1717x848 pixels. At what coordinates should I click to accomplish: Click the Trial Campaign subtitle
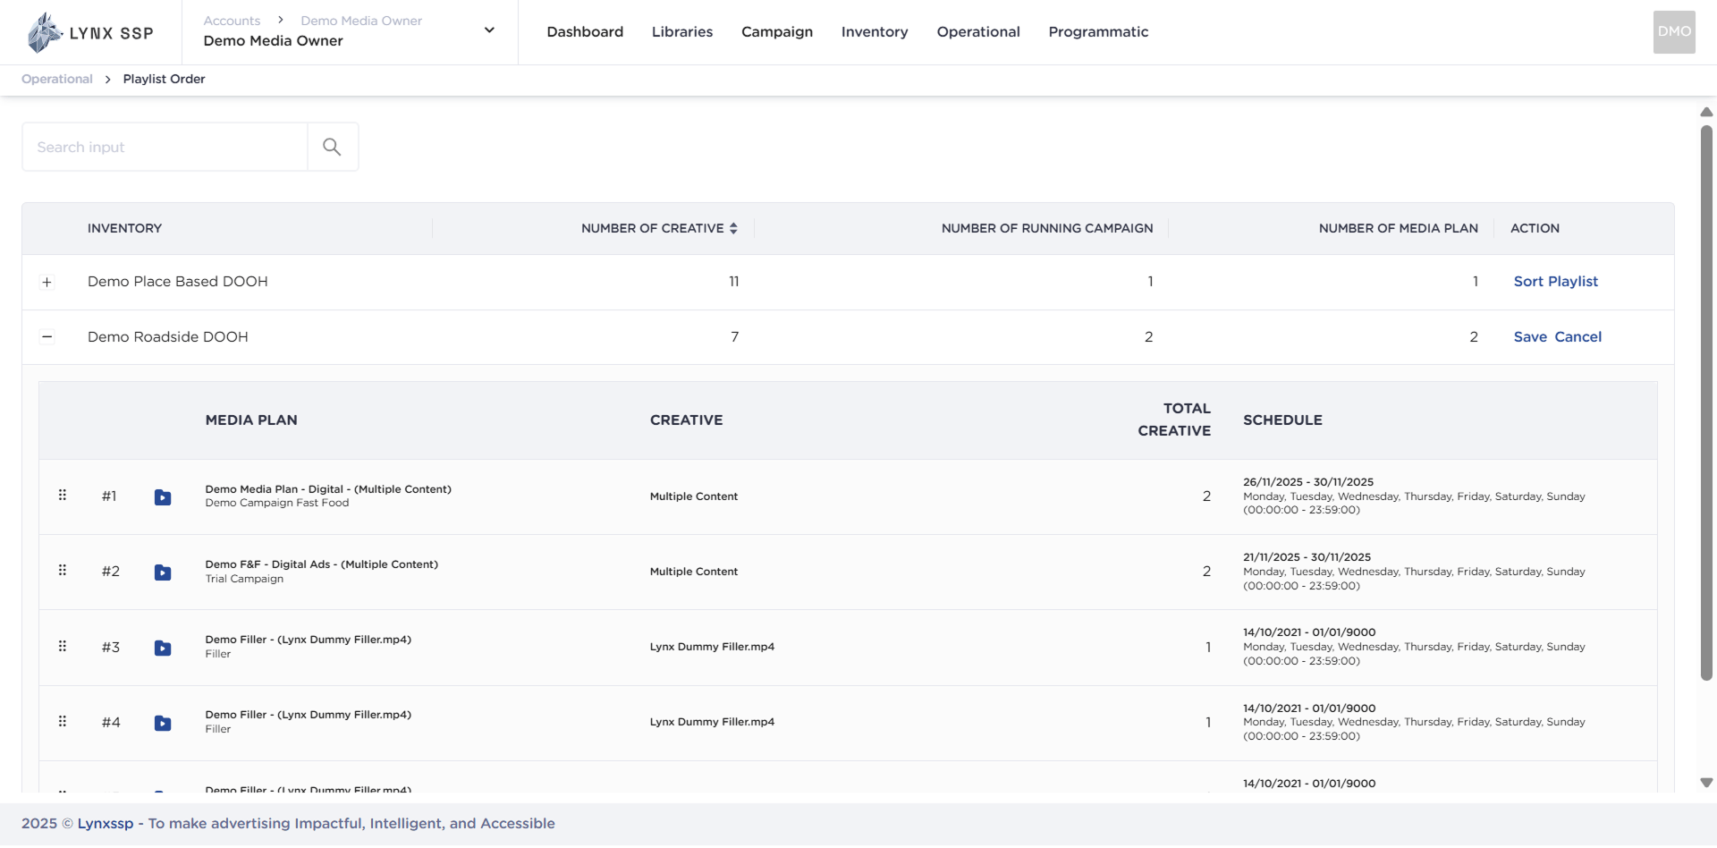coord(244,579)
